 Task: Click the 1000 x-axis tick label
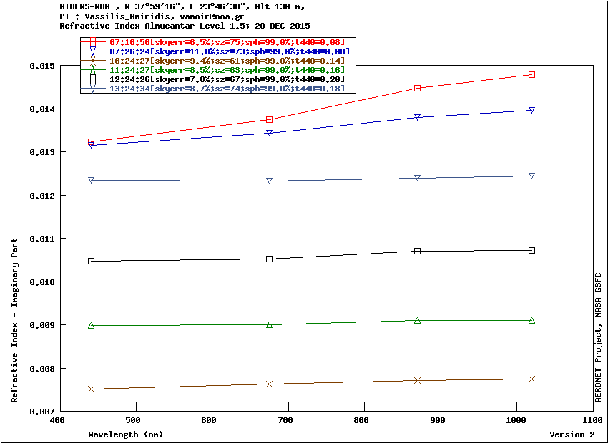tap(517, 420)
